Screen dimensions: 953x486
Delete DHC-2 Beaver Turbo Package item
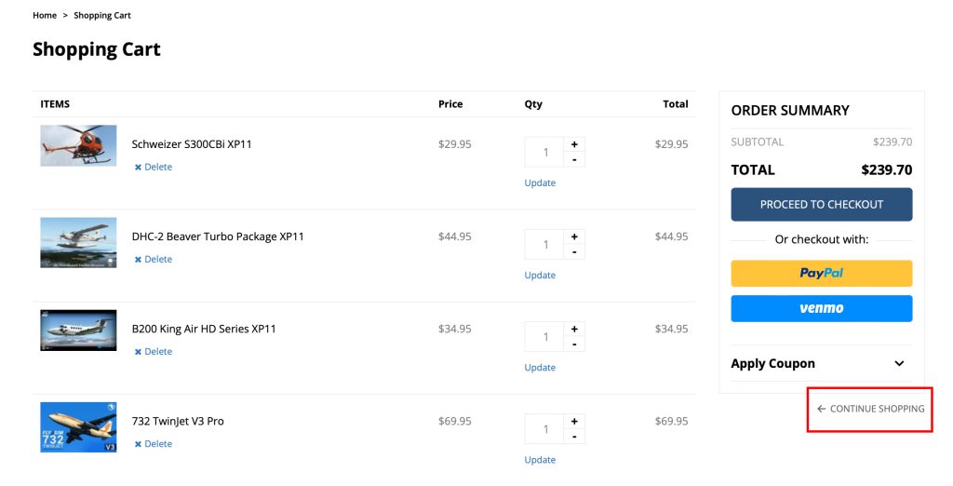click(154, 259)
